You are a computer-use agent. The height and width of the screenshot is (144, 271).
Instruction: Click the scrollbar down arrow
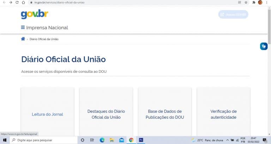click(269, 134)
